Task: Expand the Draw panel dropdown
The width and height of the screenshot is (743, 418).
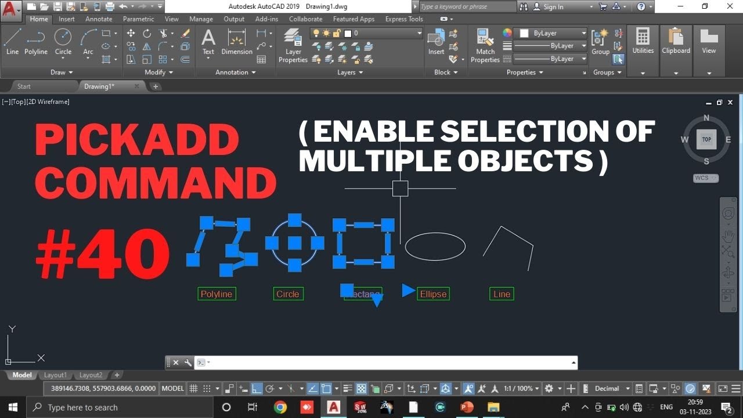Action: [x=62, y=73]
